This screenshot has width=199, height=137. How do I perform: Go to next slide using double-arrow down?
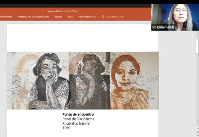point(197,135)
